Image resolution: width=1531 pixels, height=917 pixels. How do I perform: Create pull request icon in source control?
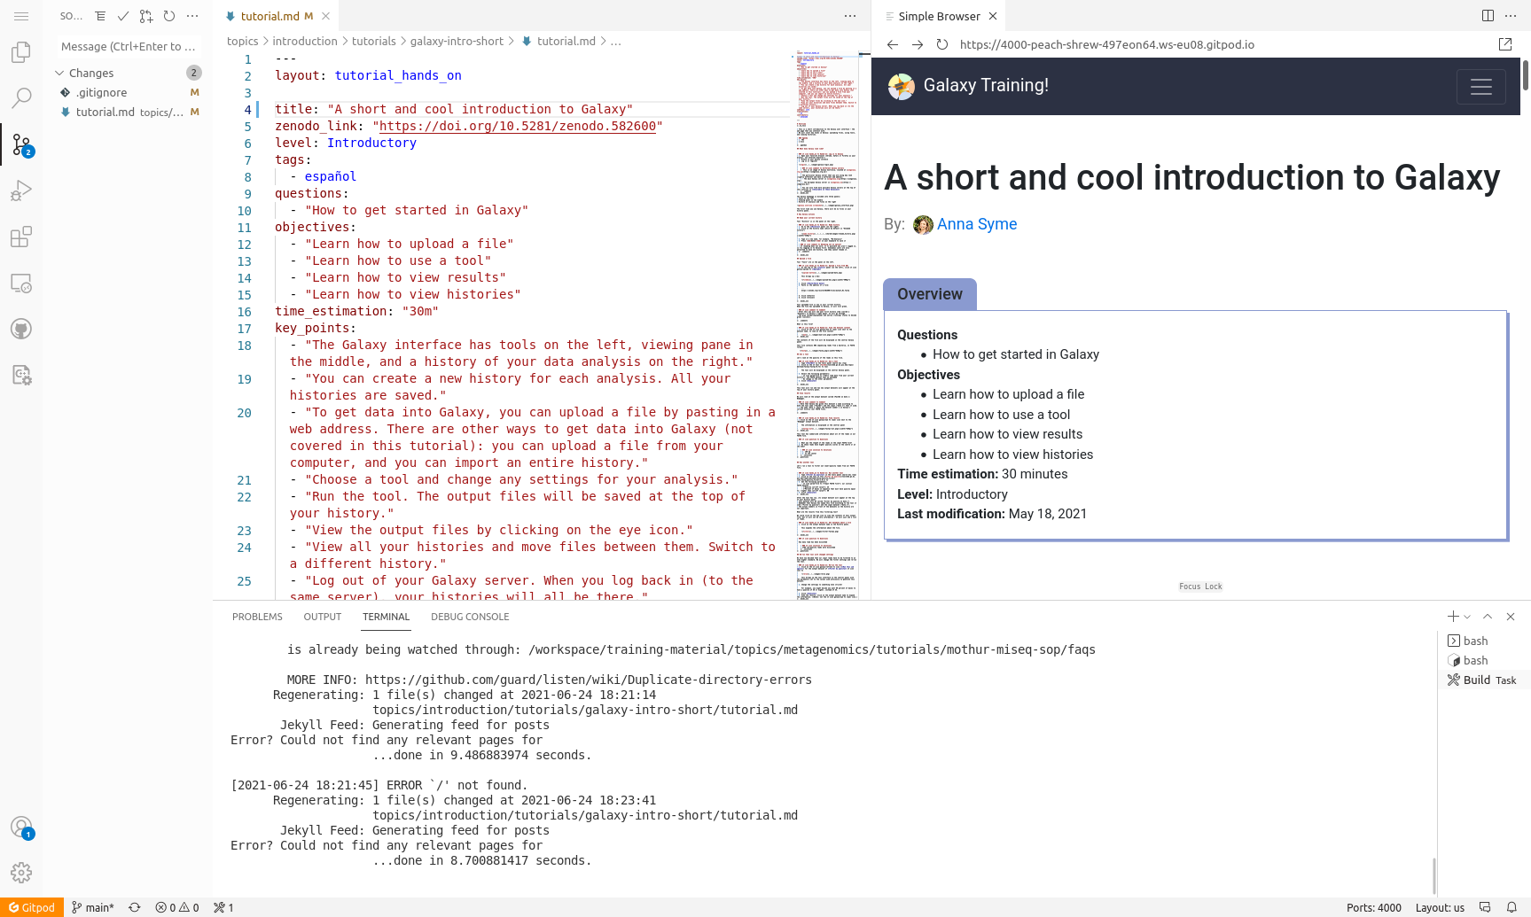[x=146, y=16]
